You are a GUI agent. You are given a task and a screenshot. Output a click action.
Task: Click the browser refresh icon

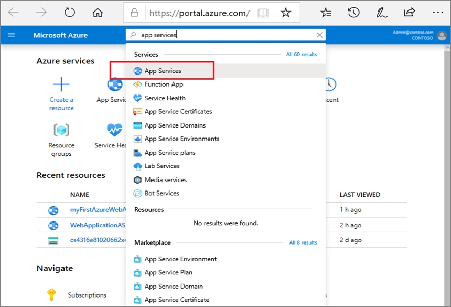tap(69, 13)
